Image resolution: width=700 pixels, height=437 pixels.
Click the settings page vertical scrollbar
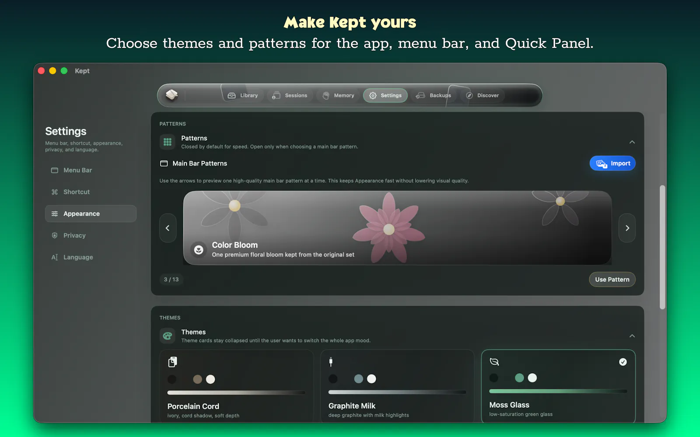pos(662,247)
